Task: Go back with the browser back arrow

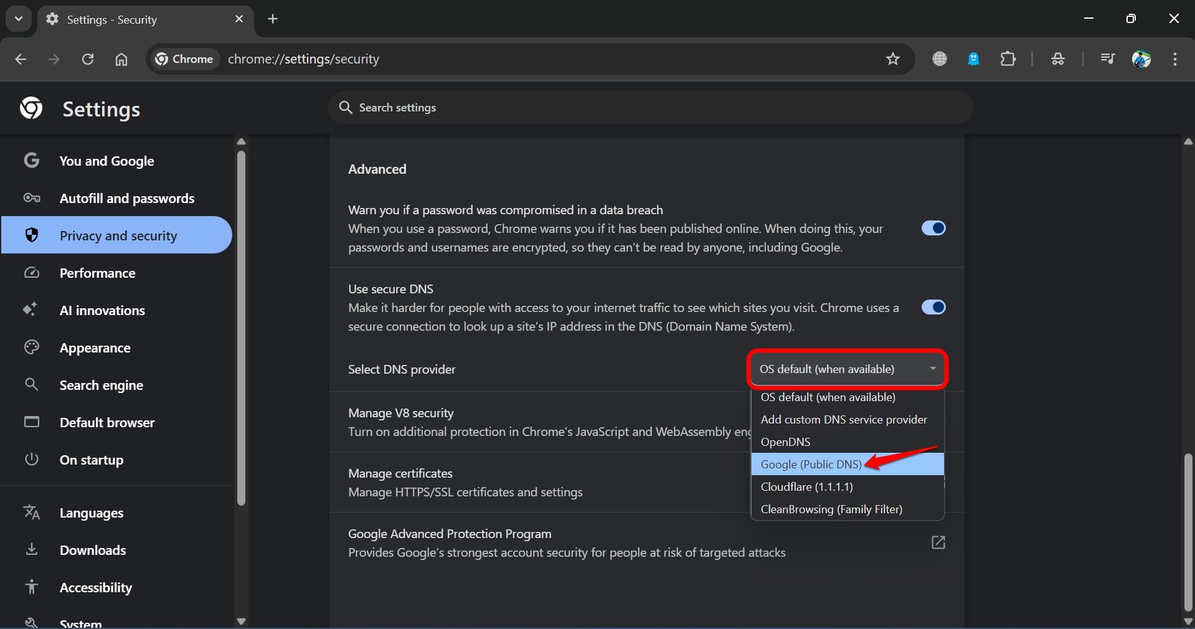Action: (21, 59)
